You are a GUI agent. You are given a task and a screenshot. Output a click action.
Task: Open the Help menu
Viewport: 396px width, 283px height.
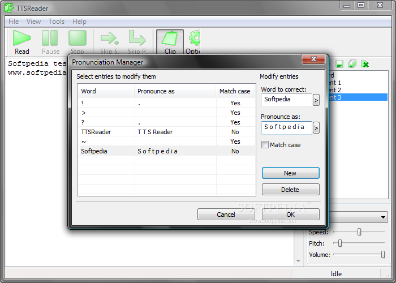tap(79, 22)
